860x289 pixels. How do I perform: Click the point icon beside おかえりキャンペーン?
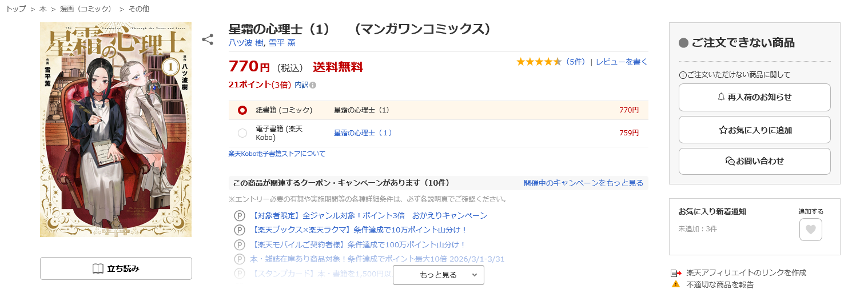[240, 216]
